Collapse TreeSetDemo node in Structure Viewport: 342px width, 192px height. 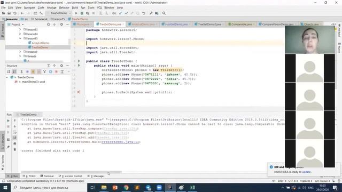7,77
